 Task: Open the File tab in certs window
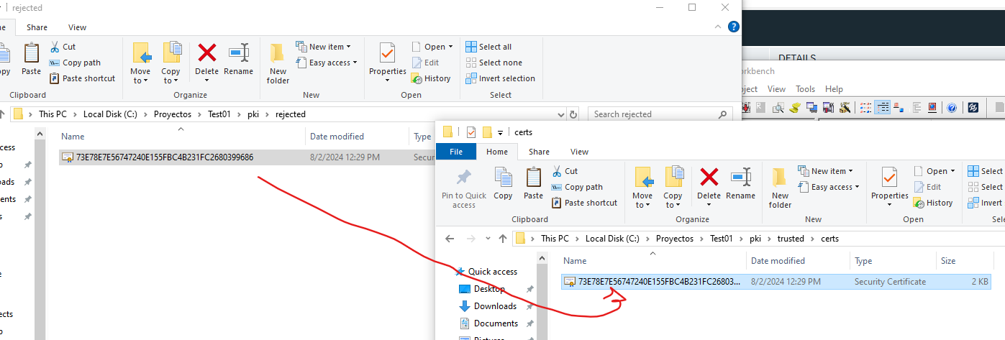coord(456,152)
